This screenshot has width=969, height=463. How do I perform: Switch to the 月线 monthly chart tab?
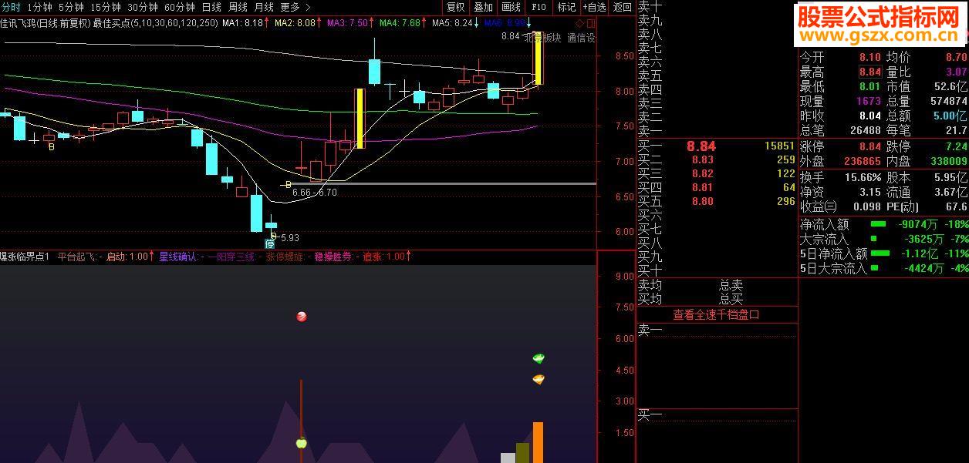(264, 7)
